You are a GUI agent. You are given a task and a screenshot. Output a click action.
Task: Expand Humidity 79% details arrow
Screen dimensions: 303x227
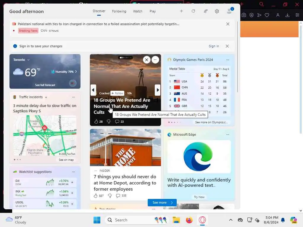(76, 72)
